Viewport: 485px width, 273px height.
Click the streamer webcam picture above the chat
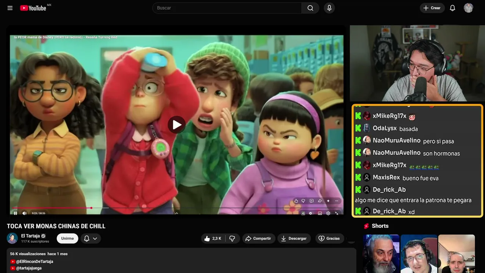(x=416, y=63)
